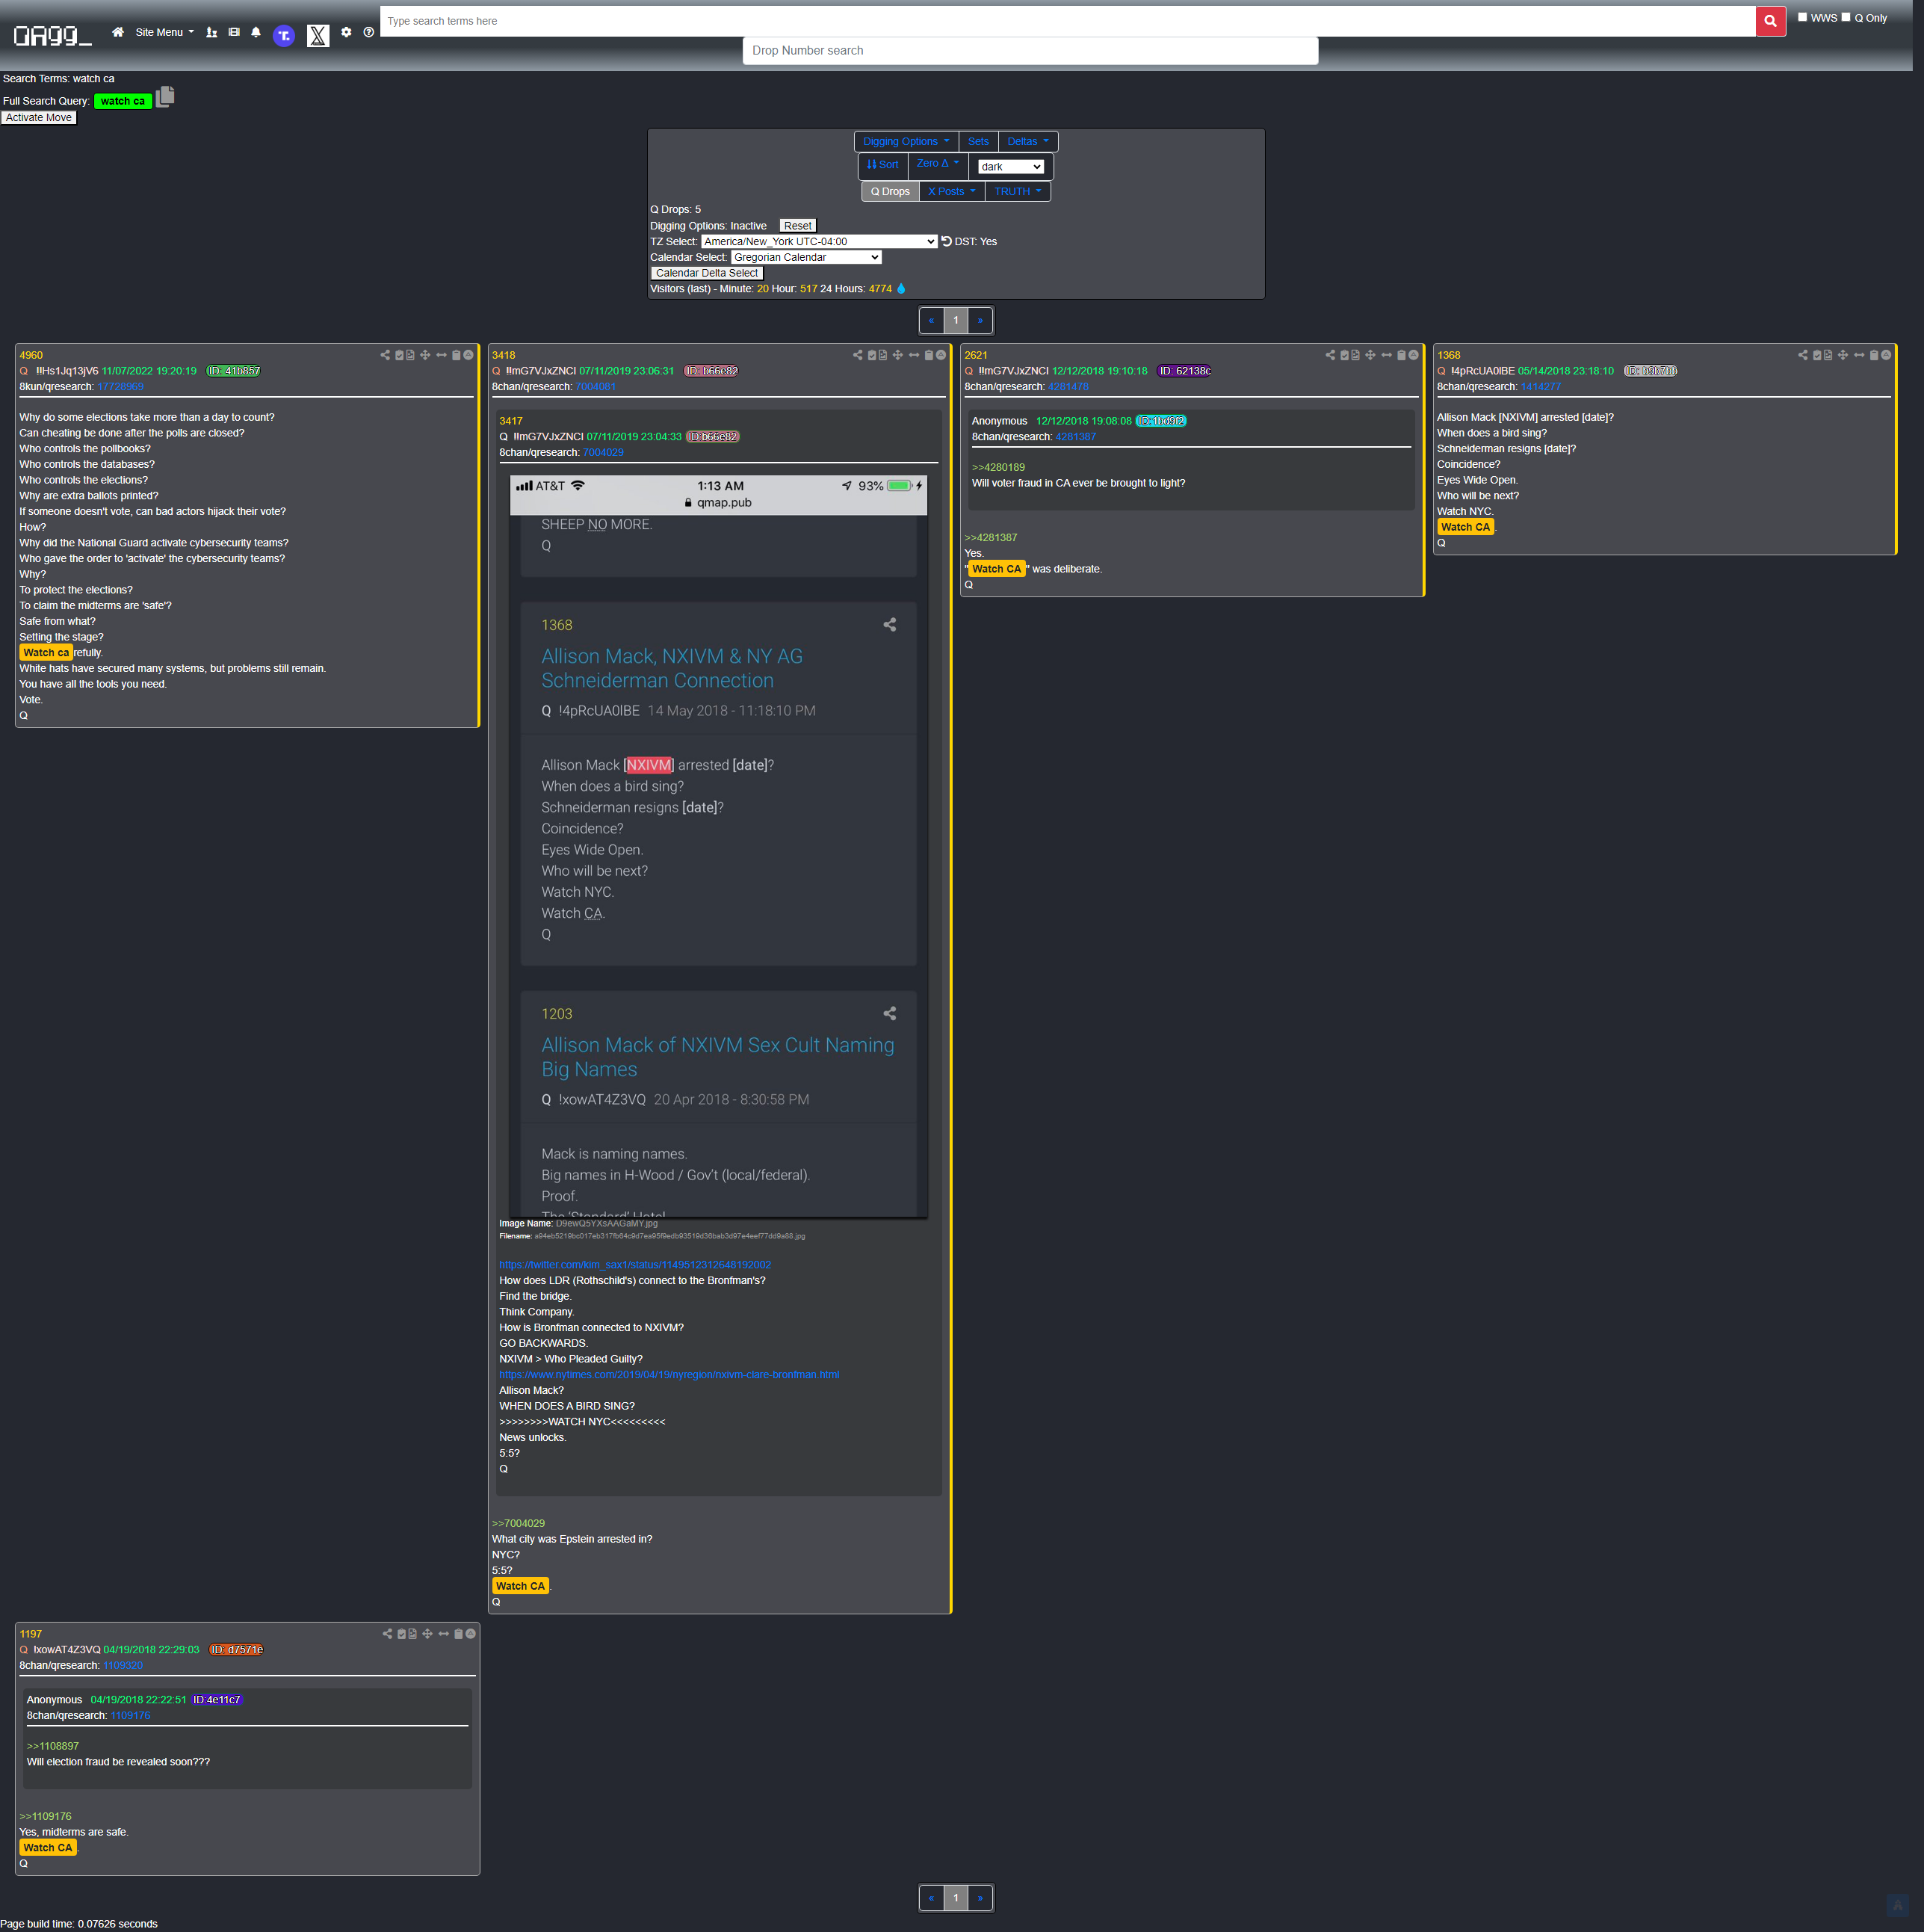The image size is (1924, 1932).
Task: Click drop number 1197
Action: pos(31,1634)
